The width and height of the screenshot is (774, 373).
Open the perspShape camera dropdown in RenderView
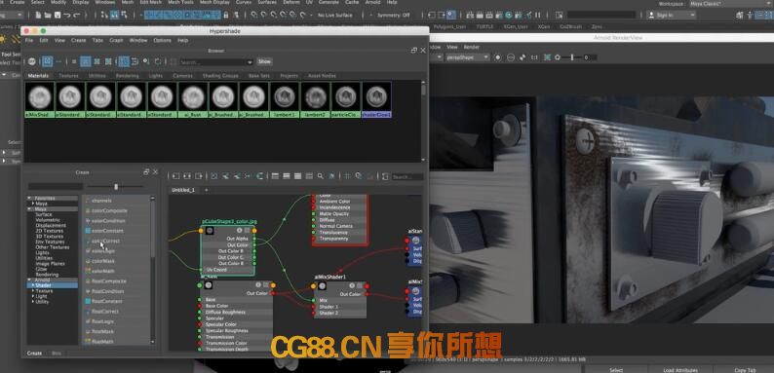tap(467, 57)
